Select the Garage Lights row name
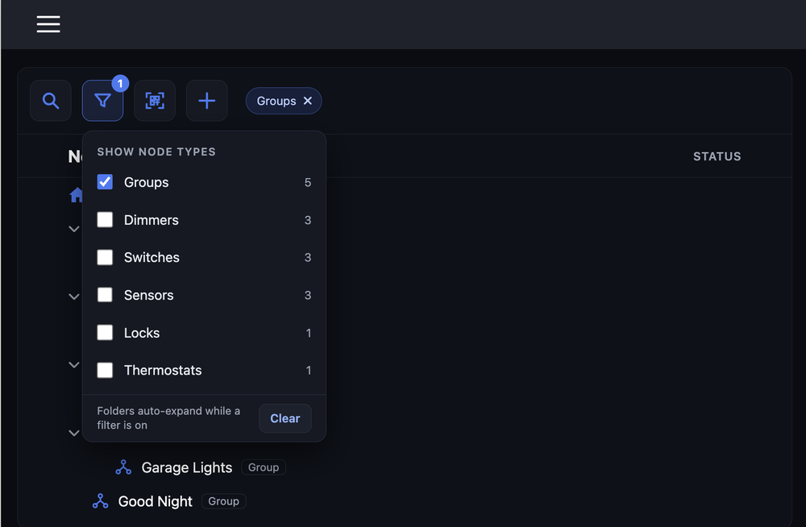The image size is (806, 527). pyautogui.click(x=187, y=467)
